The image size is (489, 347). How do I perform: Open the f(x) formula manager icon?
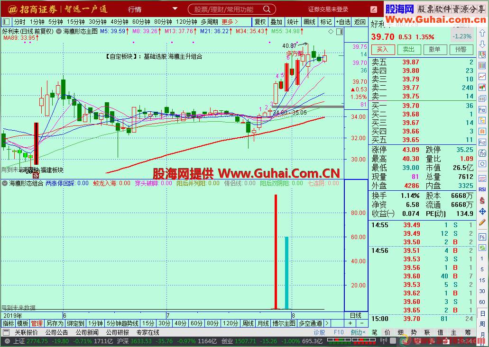click(482, 153)
